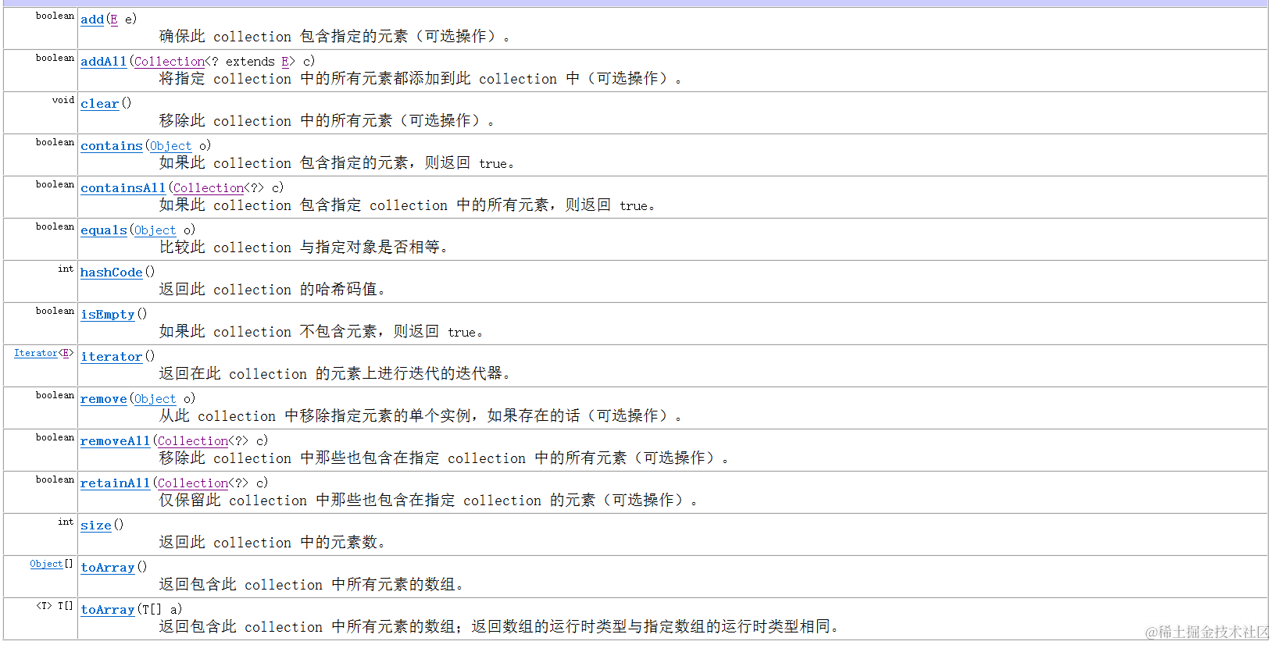Open the contains method link
The width and height of the screenshot is (1275, 645).
point(112,146)
